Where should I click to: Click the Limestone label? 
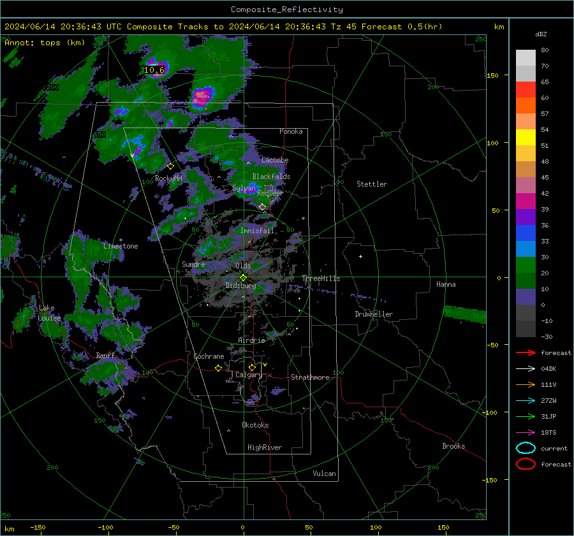[121, 246]
